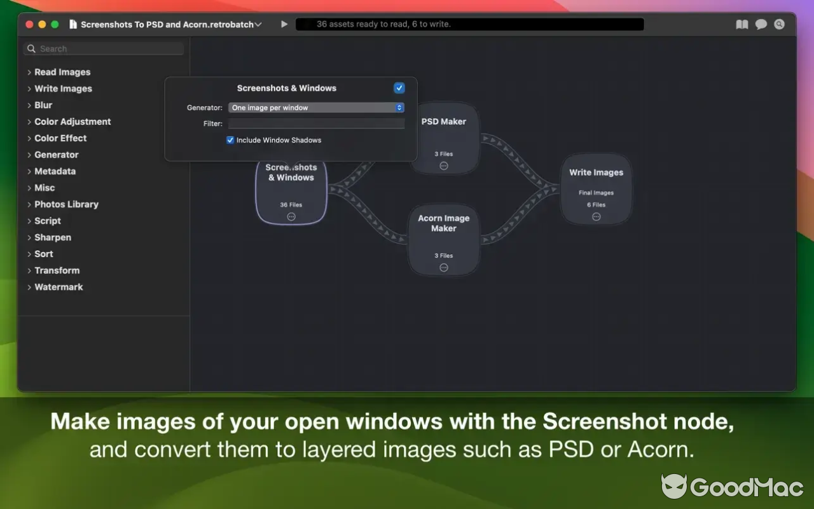This screenshot has width=814, height=509.
Task: Disable the Screenshots & Windows node checkbox
Action: tap(399, 88)
